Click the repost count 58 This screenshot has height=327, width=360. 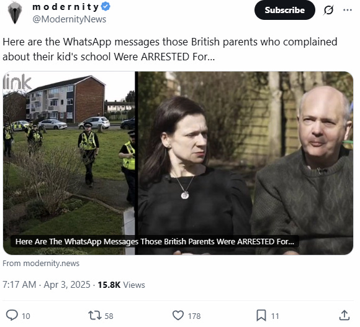(x=109, y=316)
